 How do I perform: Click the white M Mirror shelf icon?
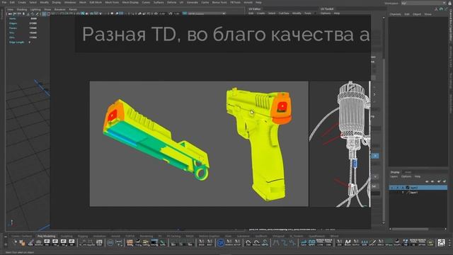(348, 242)
